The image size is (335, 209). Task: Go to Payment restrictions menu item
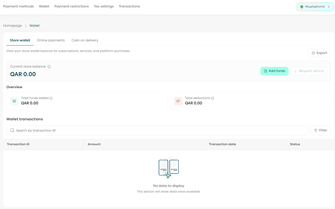pos(72,6)
